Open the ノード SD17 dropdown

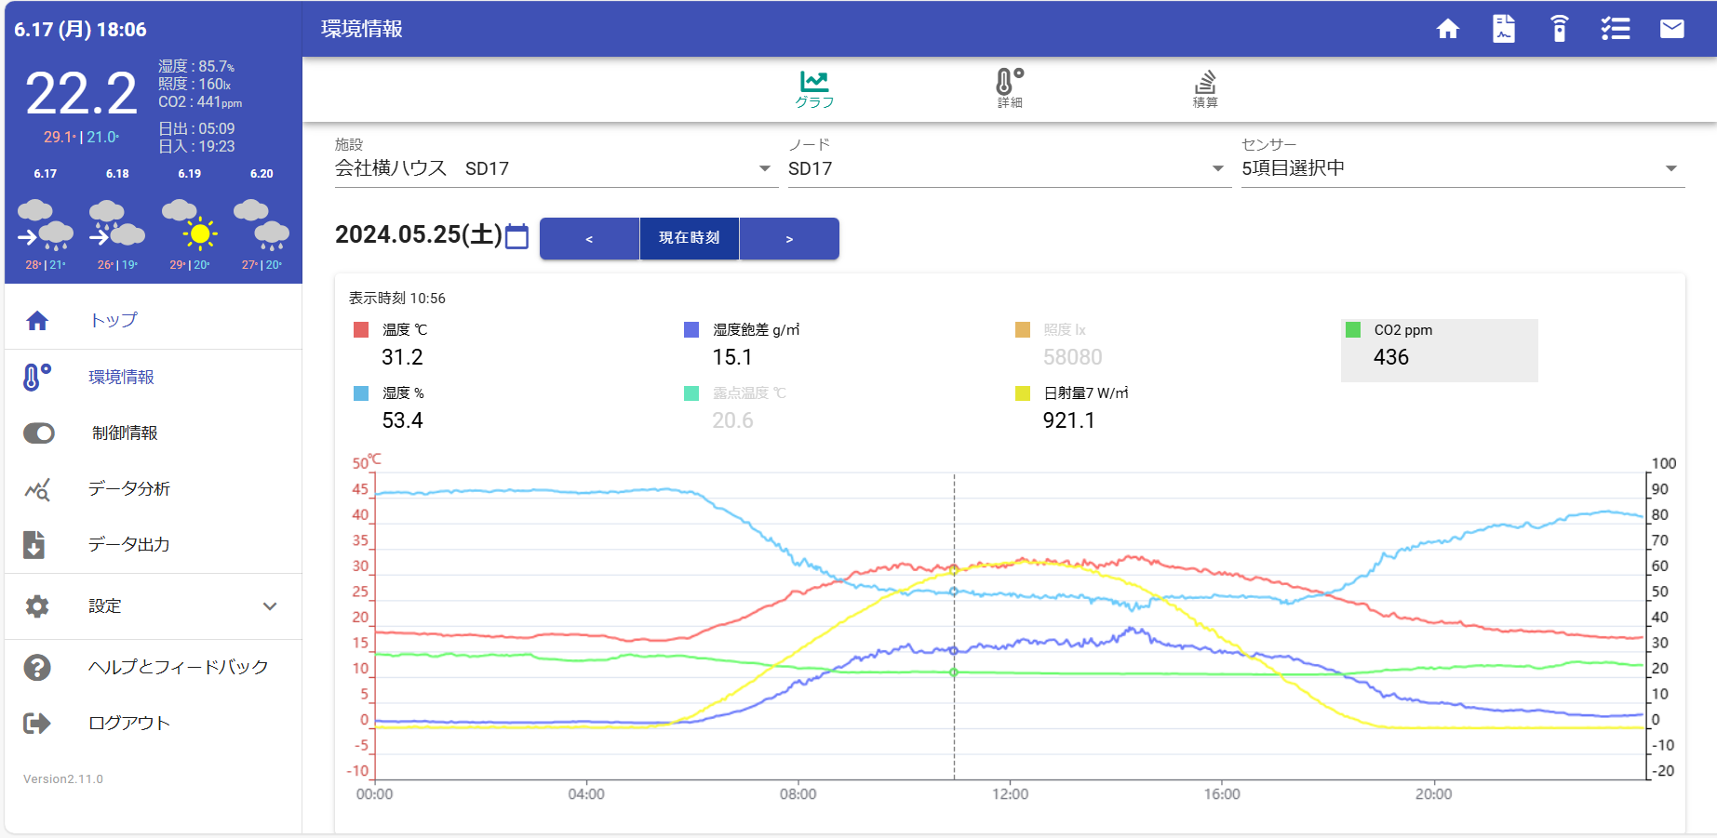click(1009, 168)
